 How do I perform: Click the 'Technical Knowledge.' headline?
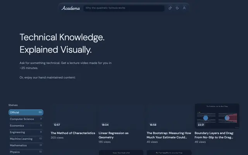(x=62, y=37)
